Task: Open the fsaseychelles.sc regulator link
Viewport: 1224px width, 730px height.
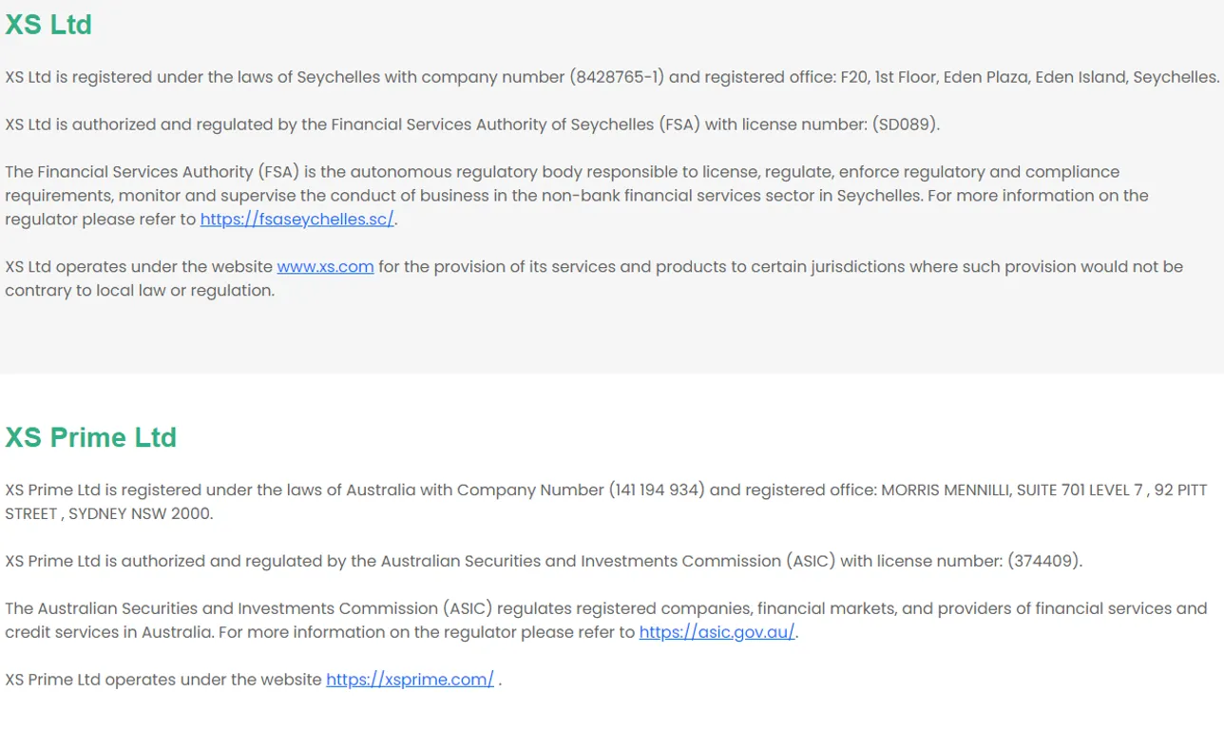Action: pyautogui.click(x=296, y=220)
